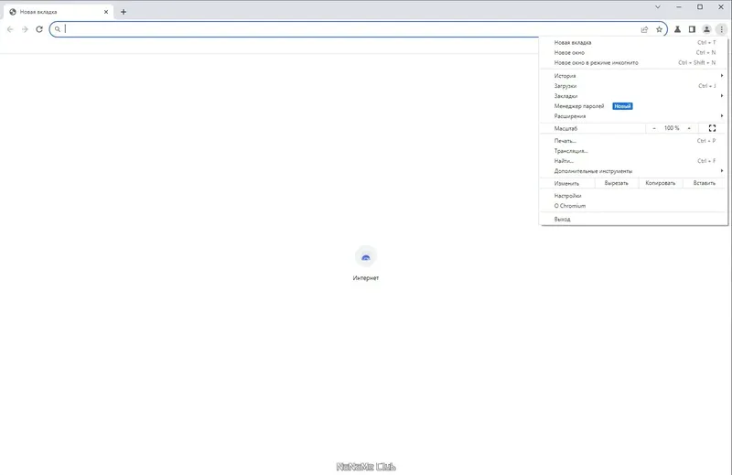Reload the page with refresh icon

tap(39, 29)
